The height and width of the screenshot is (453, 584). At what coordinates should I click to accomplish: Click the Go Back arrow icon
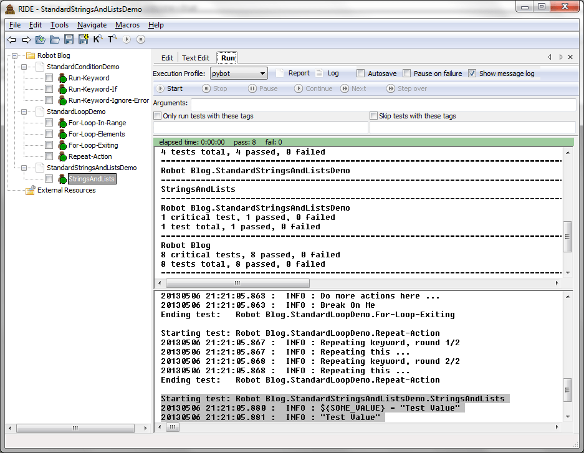coord(12,40)
